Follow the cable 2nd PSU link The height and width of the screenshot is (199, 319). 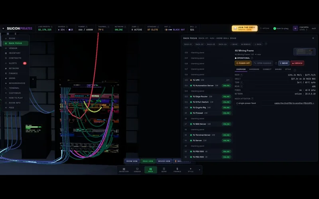pyautogui.click(x=294, y=103)
